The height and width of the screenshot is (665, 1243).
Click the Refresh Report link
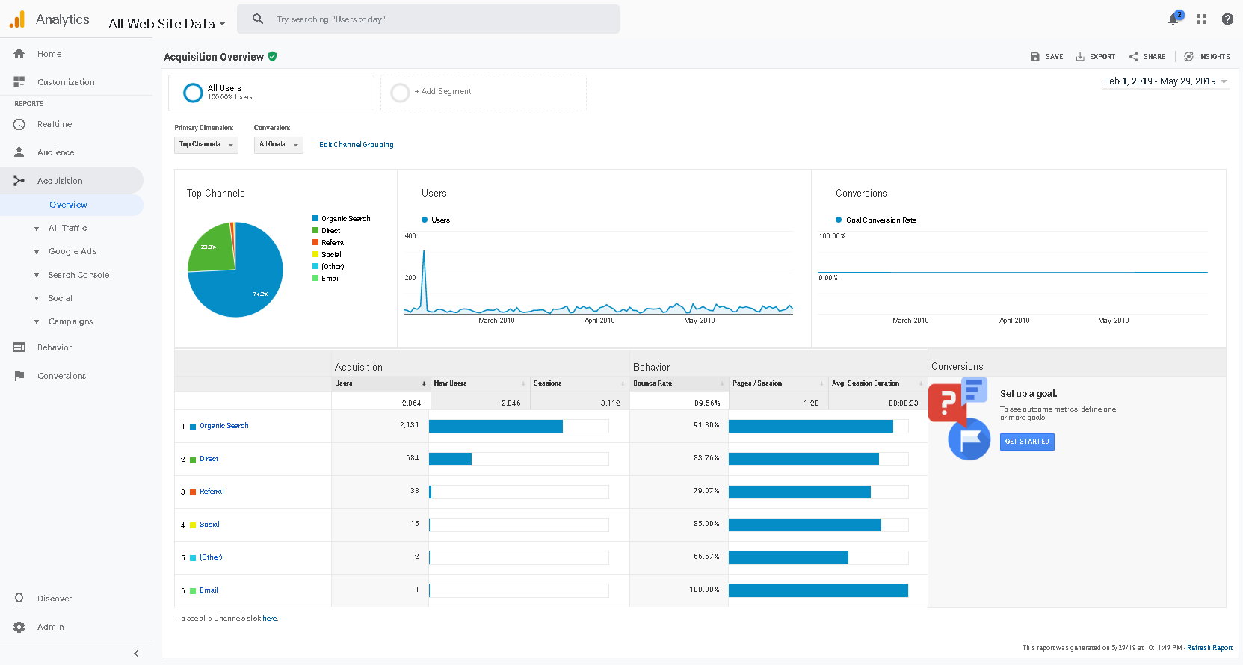[x=1209, y=648]
